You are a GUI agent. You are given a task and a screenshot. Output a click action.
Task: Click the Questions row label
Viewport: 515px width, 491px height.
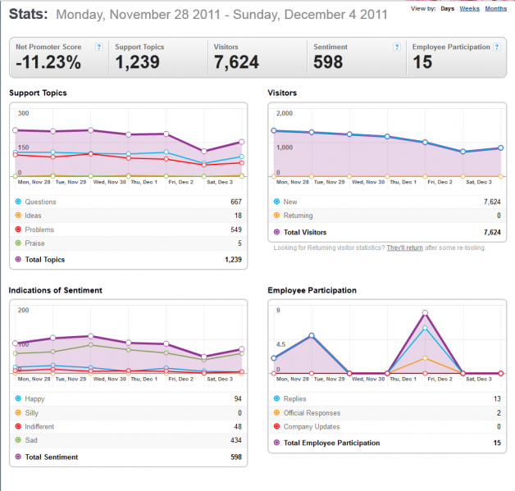click(x=40, y=202)
